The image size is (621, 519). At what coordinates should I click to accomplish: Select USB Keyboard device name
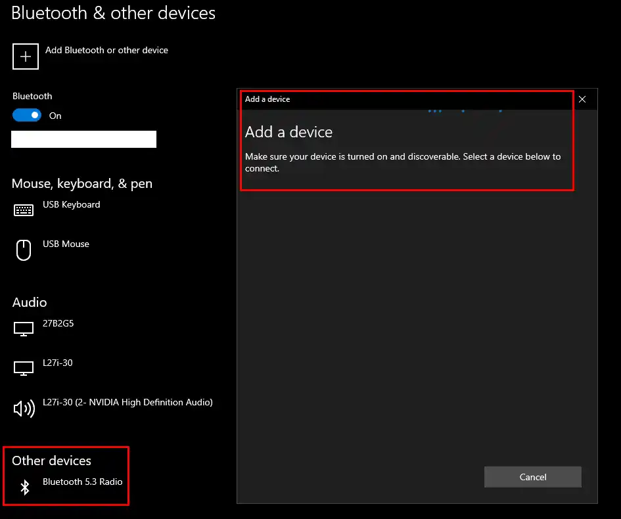(x=71, y=205)
